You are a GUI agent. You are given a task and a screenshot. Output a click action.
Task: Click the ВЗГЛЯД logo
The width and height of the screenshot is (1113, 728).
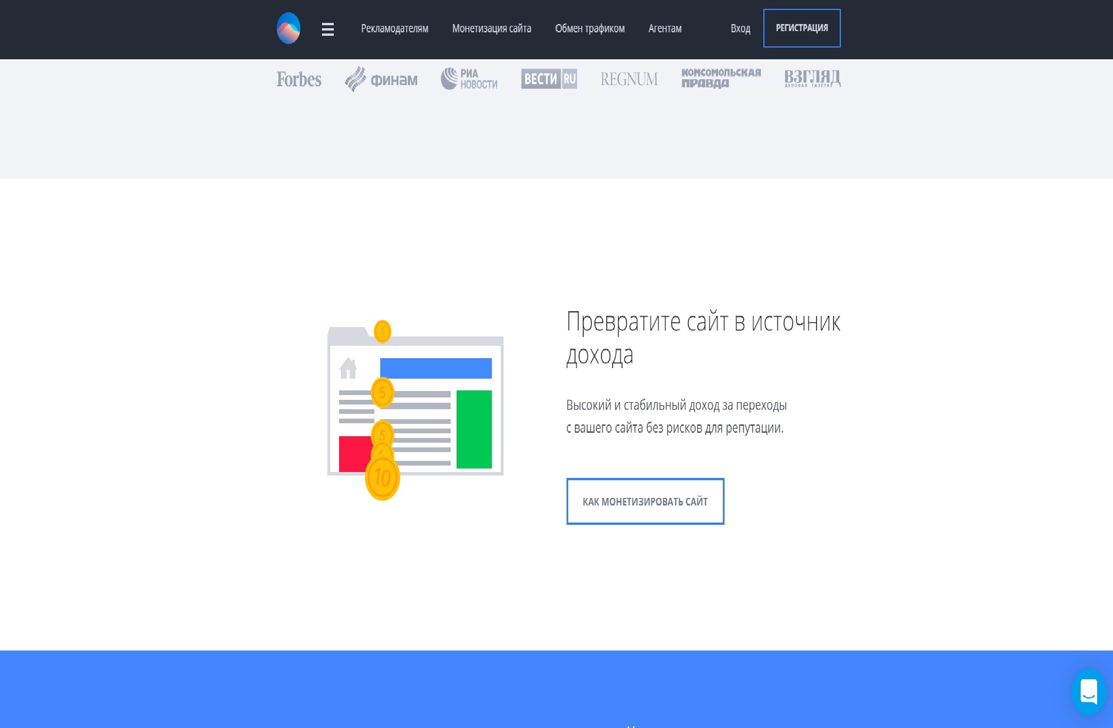point(812,79)
